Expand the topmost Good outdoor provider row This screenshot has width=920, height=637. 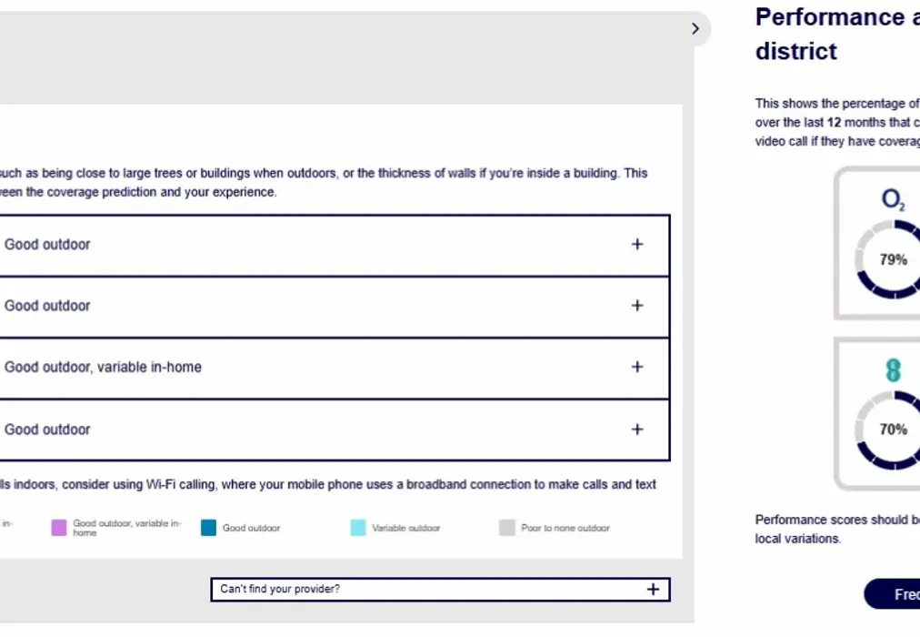coord(47,245)
